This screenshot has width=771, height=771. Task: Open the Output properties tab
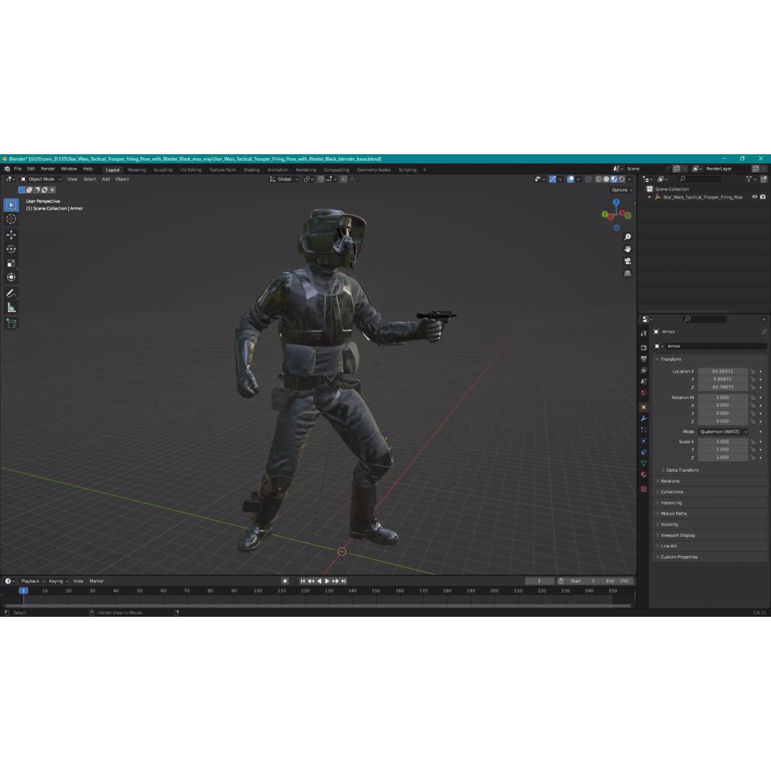(644, 359)
